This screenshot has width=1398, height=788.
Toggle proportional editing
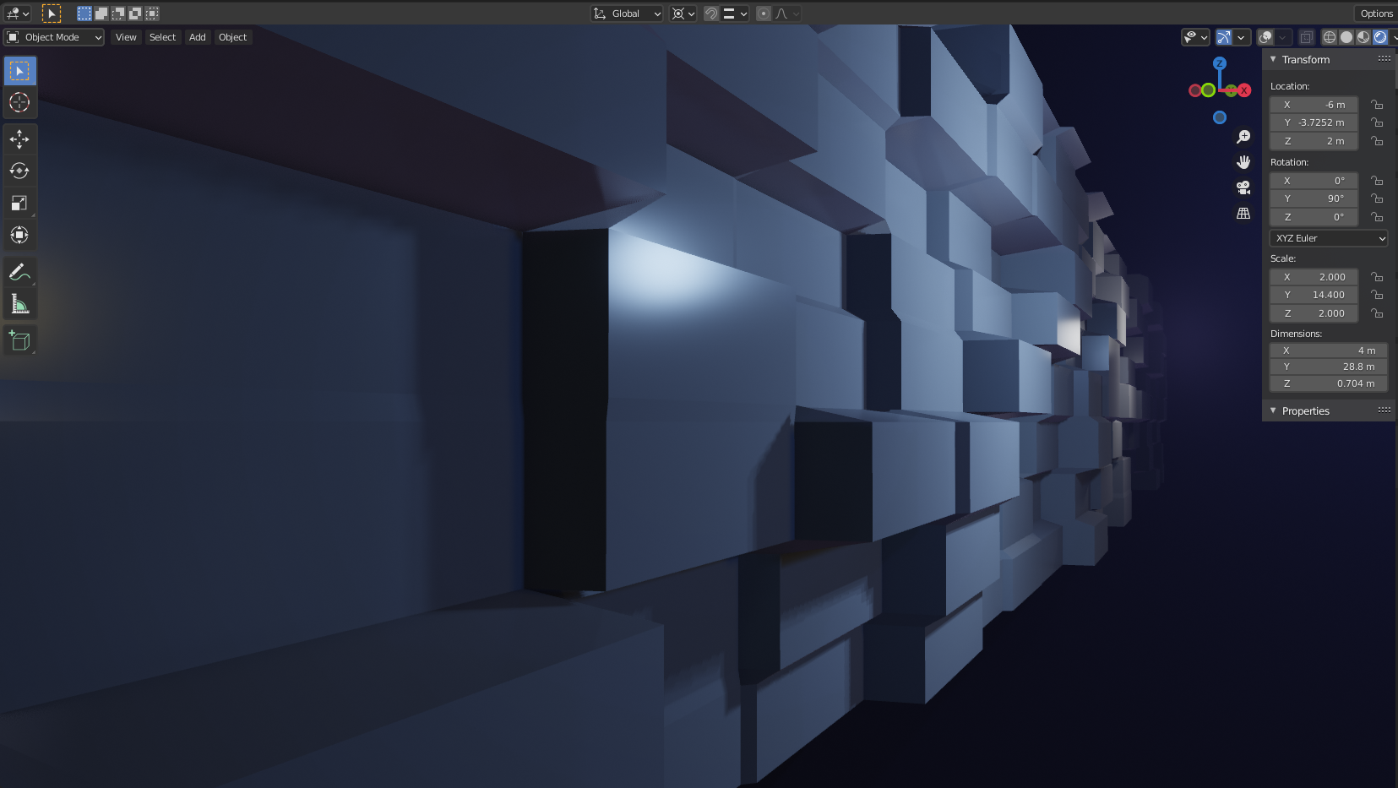tap(764, 14)
